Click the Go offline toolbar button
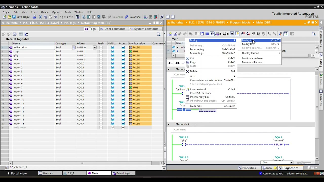324x182 pixels. [133, 17]
